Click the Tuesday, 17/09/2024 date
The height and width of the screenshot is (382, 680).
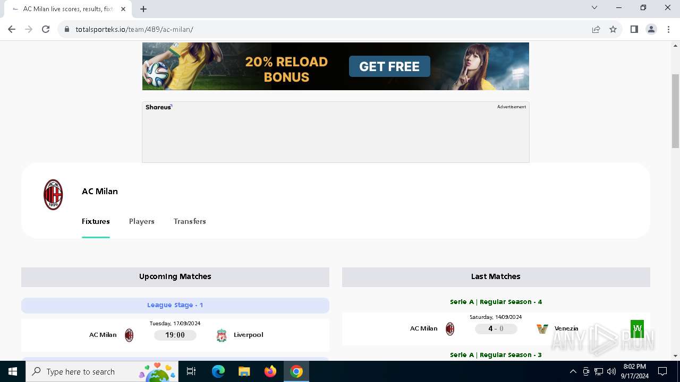(175, 323)
